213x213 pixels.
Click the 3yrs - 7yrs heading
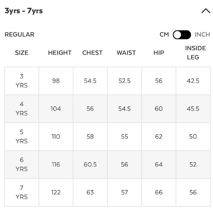24,11
